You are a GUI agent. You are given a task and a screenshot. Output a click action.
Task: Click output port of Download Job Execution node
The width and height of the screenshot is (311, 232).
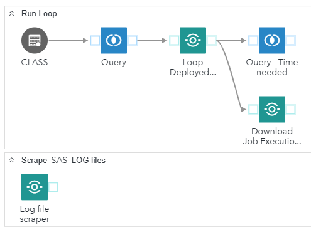[291, 109]
